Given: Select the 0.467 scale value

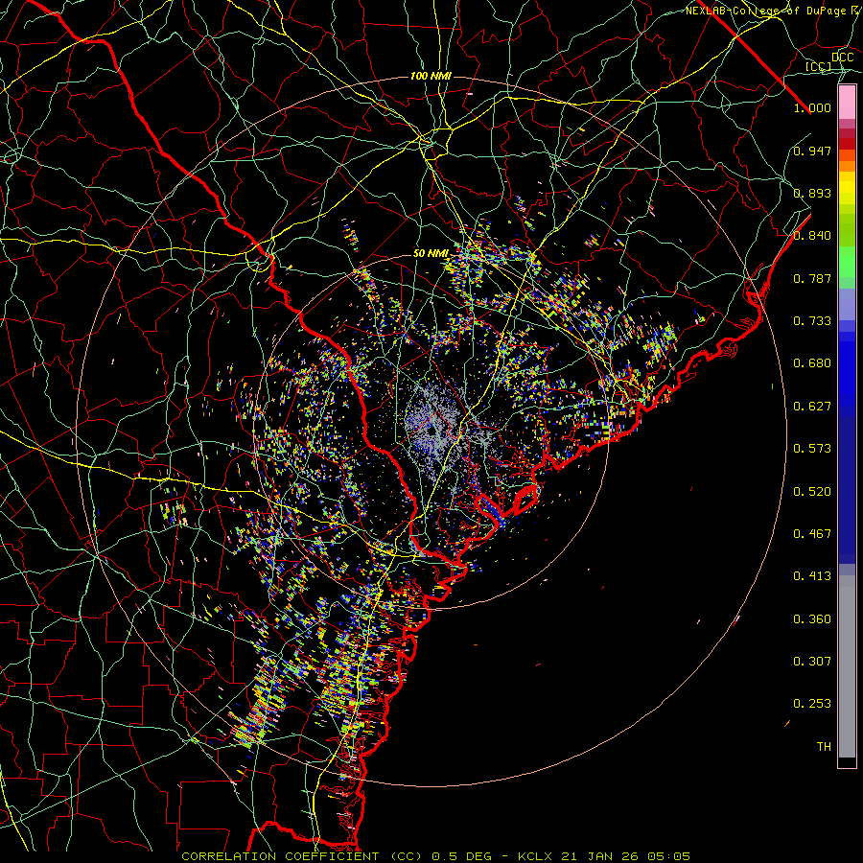Looking at the screenshot, I should pyautogui.click(x=812, y=534).
